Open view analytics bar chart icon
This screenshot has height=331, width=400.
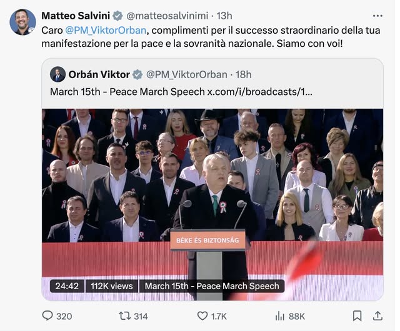click(x=280, y=316)
